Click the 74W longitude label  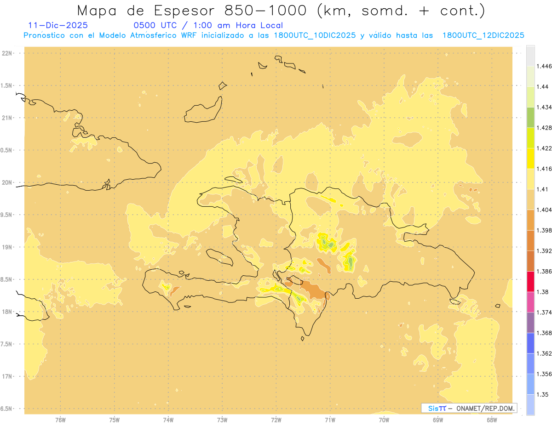tap(168, 420)
